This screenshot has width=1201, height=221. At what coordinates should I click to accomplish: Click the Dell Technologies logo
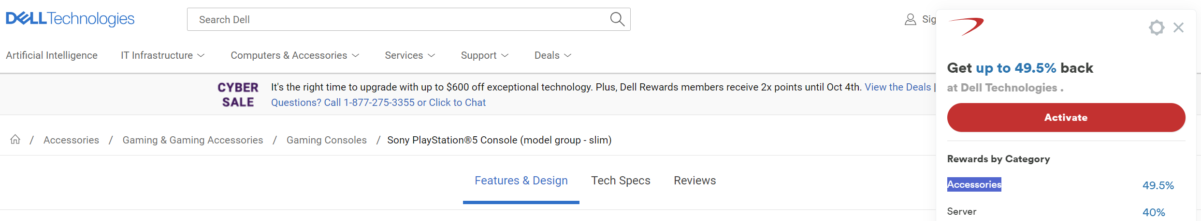(x=70, y=19)
